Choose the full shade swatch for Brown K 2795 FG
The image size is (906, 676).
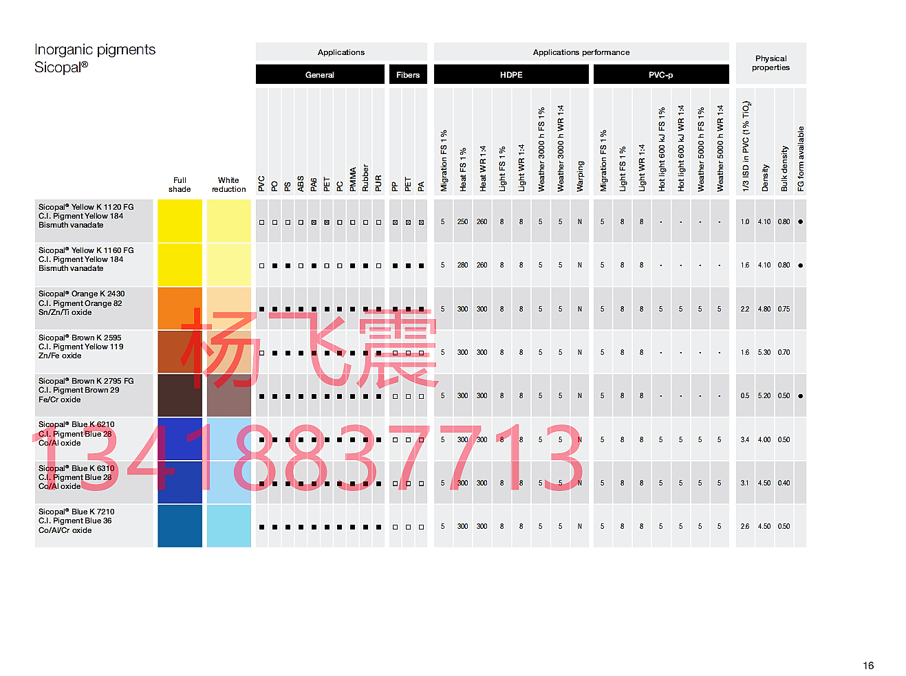180,395
